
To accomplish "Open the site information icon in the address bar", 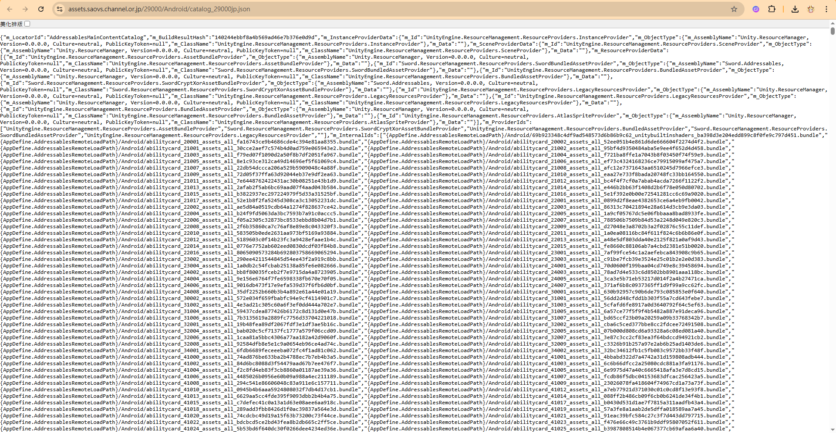I will [x=60, y=9].
